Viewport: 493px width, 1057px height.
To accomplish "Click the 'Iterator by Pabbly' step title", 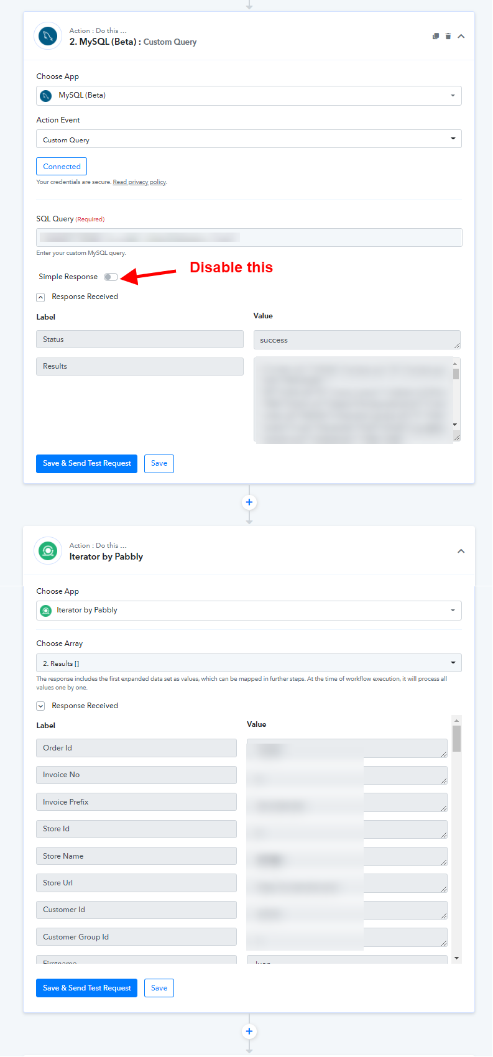I will tap(106, 556).
